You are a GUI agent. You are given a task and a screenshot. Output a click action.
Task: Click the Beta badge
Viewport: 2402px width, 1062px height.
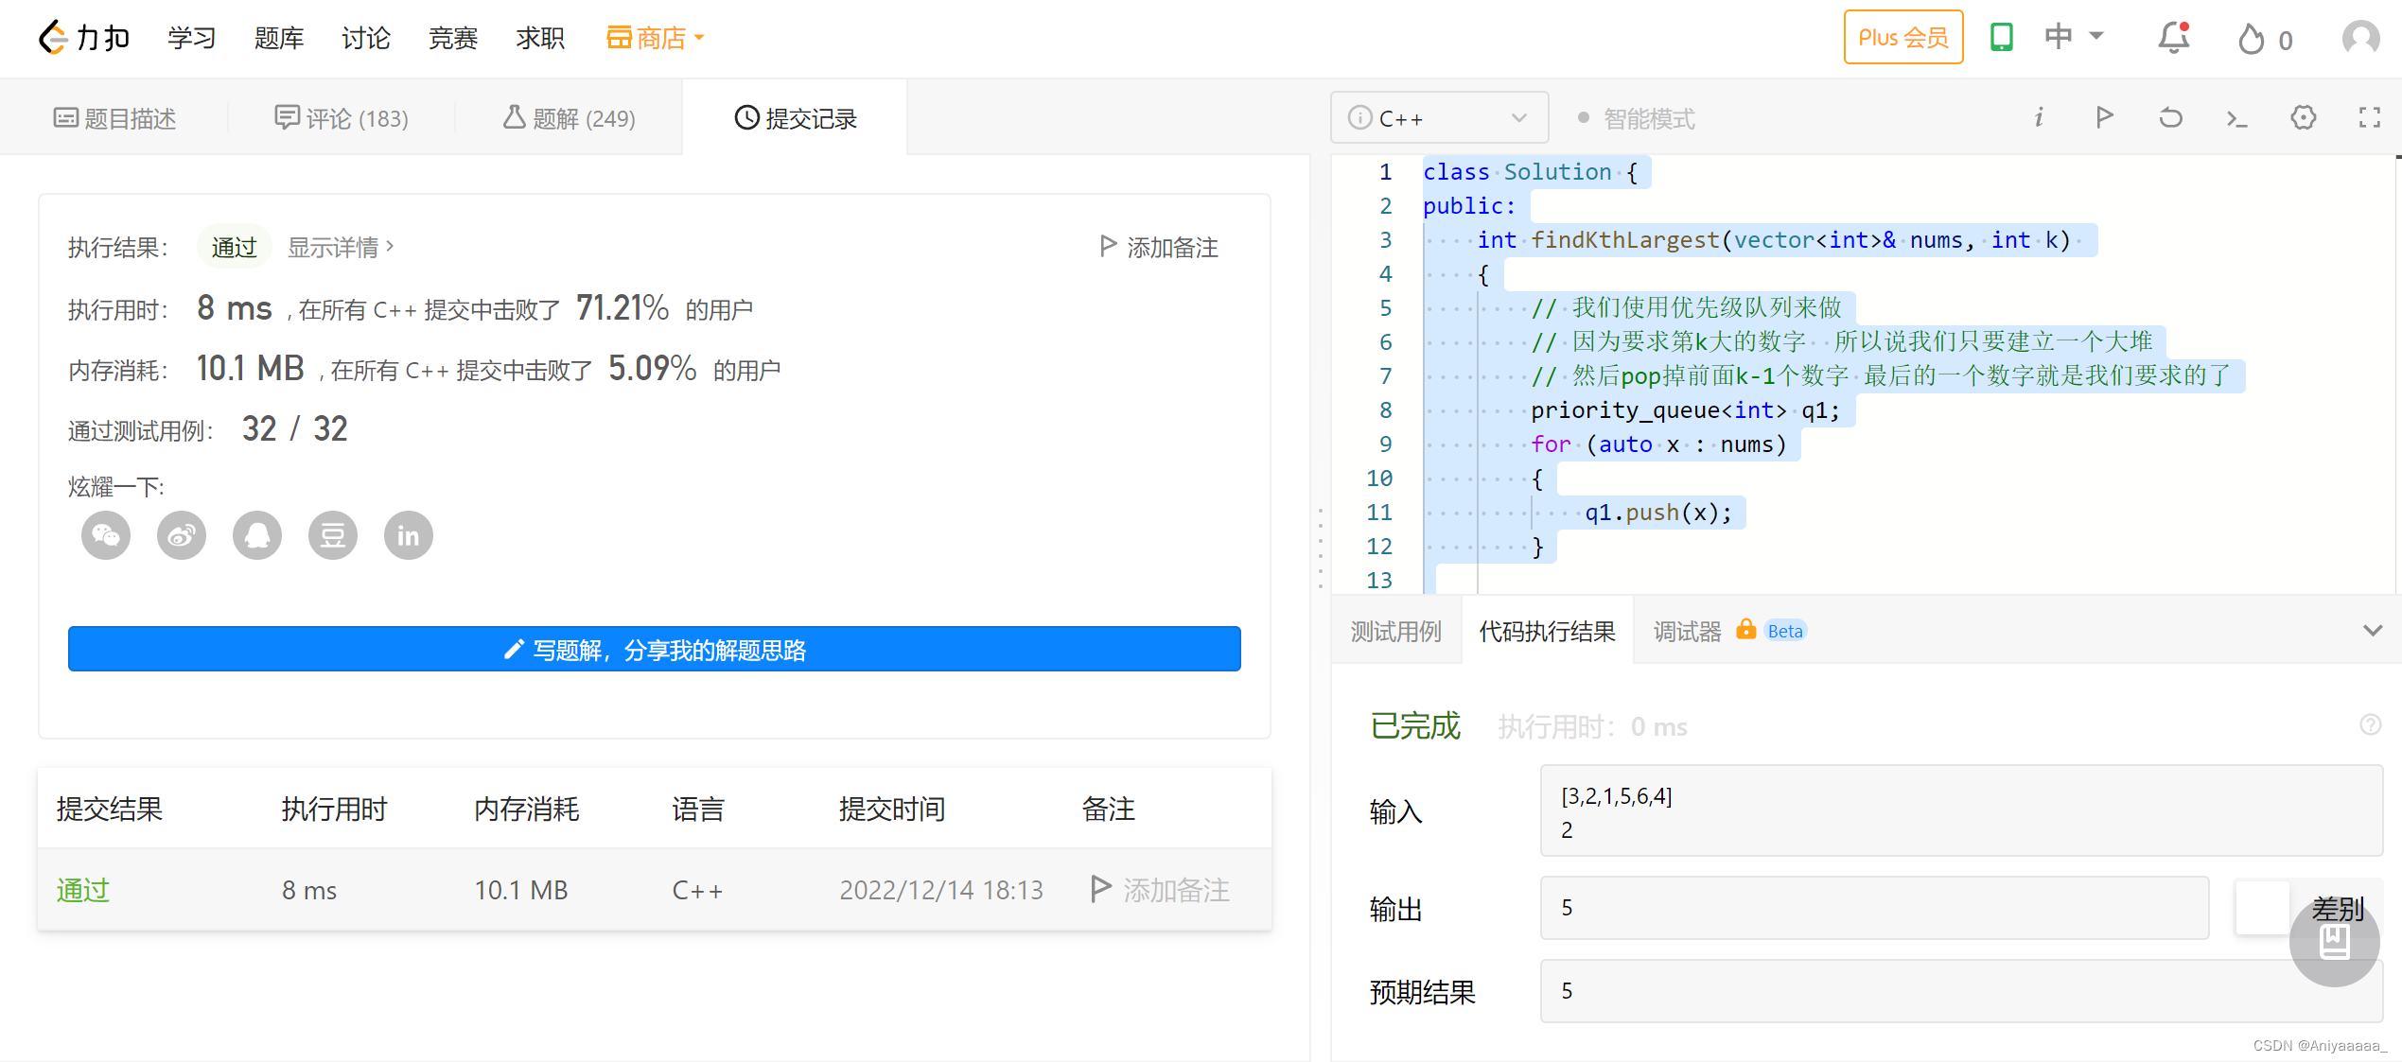point(1785,631)
